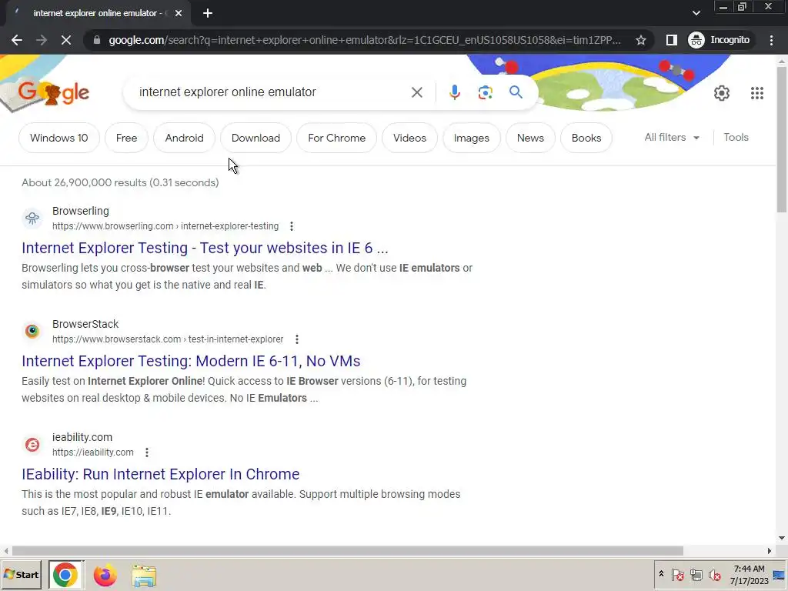The image size is (788, 591).
Task: View site information via the lock icon
Action: (x=97, y=40)
